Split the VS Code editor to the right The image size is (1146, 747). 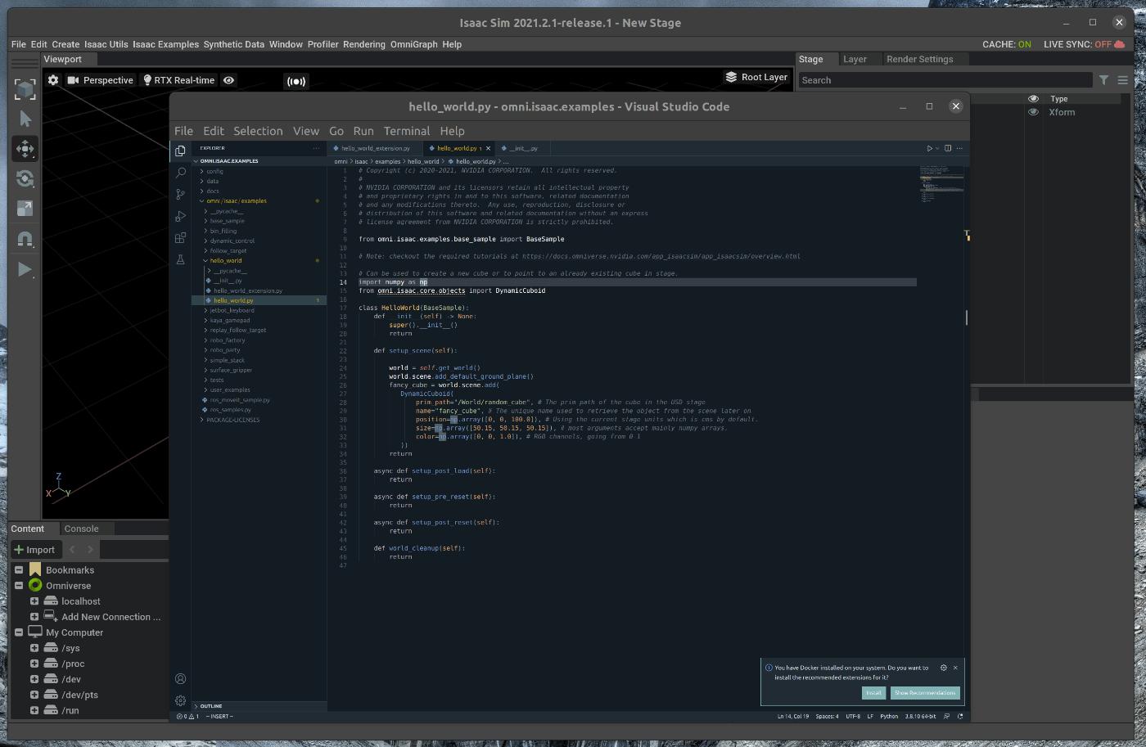tap(948, 148)
